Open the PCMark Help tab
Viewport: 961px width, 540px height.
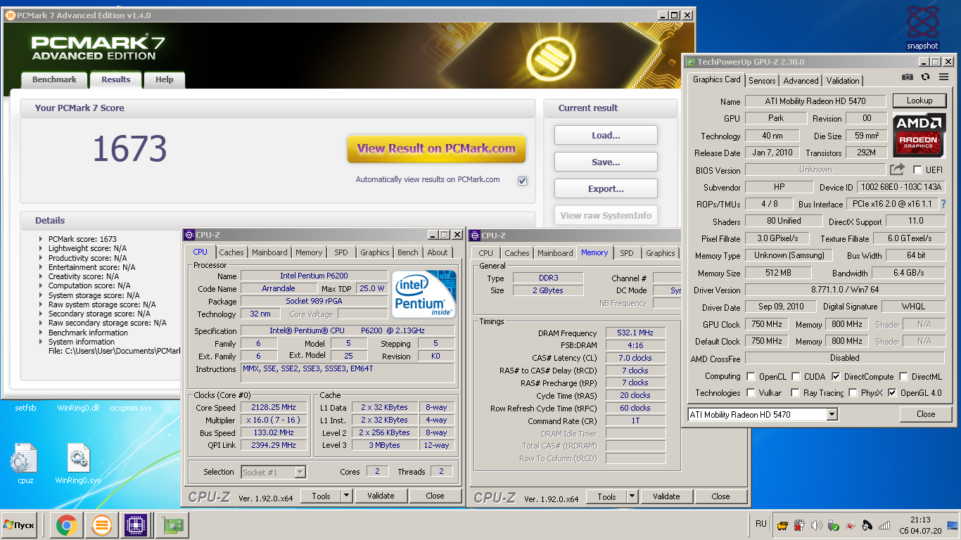[x=165, y=80]
